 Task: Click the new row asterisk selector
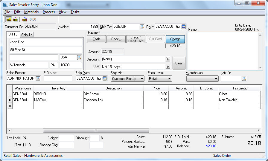[x=10, y=106]
